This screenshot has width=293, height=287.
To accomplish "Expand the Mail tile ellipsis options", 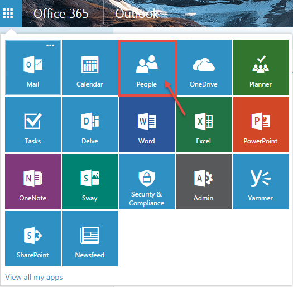I will [x=50, y=45].
